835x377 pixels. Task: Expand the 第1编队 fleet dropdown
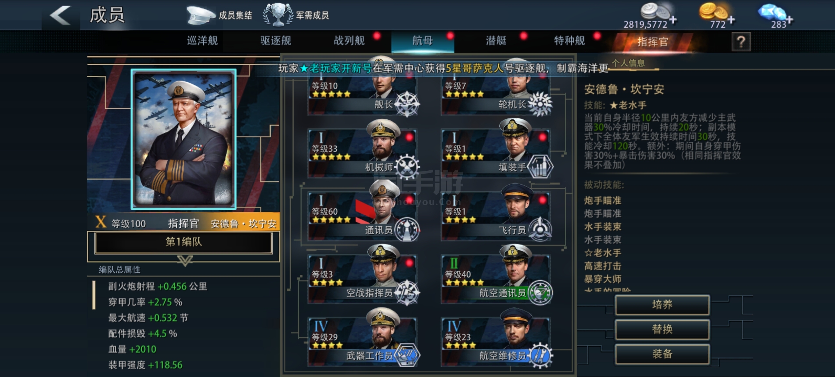tap(184, 242)
